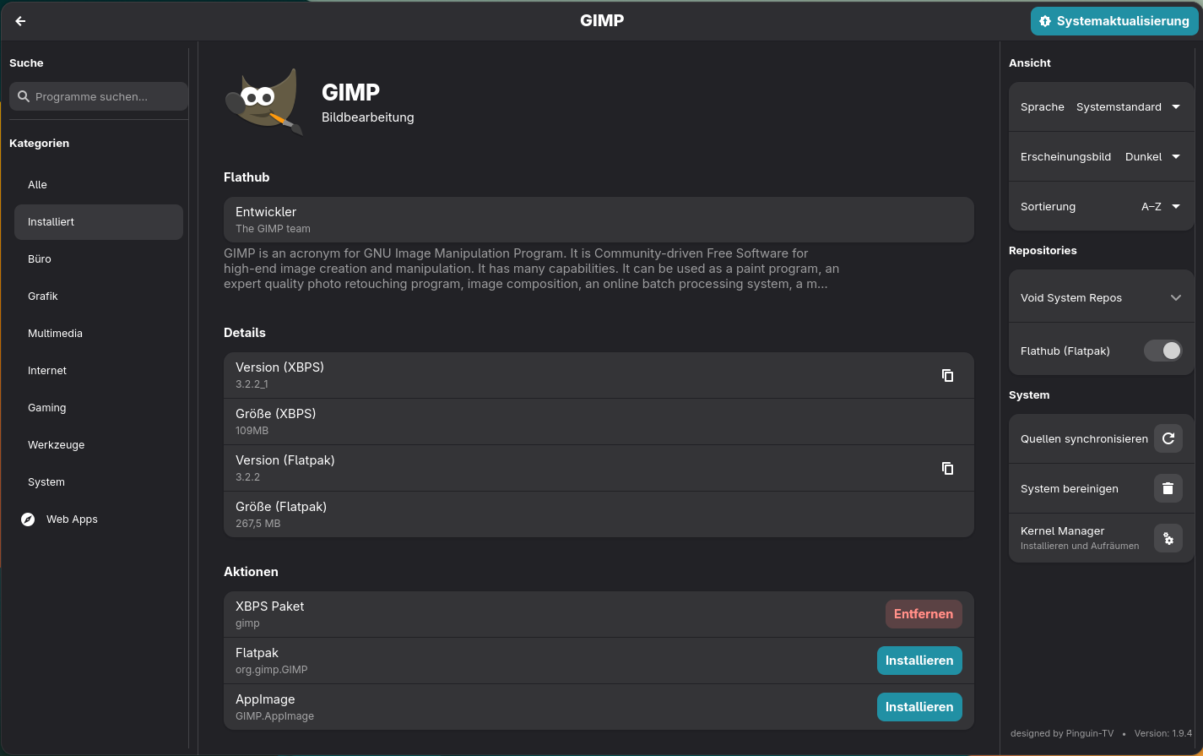1203x756 pixels.
Task: Open the Erscheinungsbild dropdown
Action: [1101, 157]
